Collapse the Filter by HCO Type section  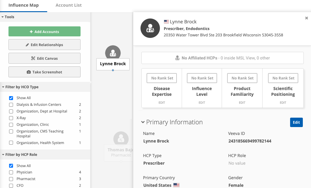3,87
